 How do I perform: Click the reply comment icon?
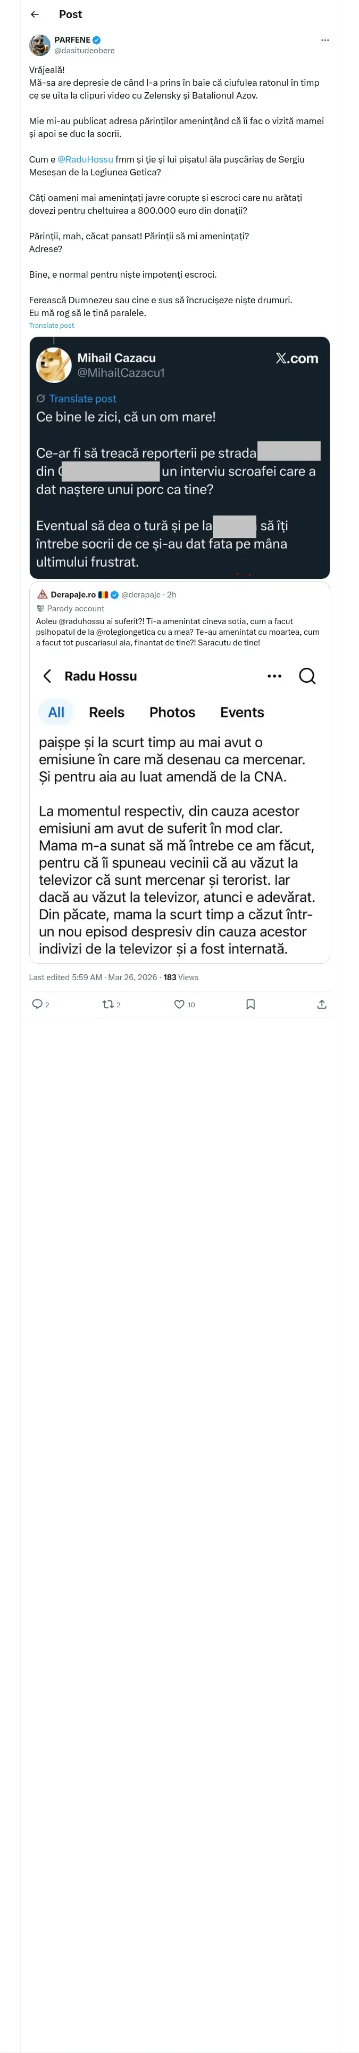(37, 1004)
